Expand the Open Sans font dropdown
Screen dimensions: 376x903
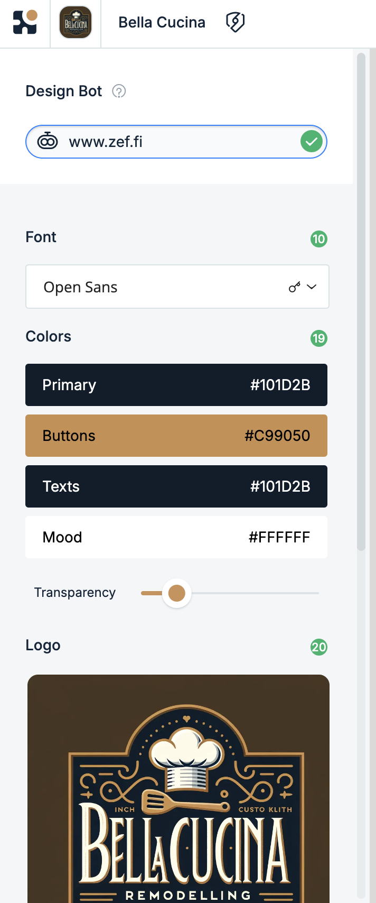(x=177, y=287)
